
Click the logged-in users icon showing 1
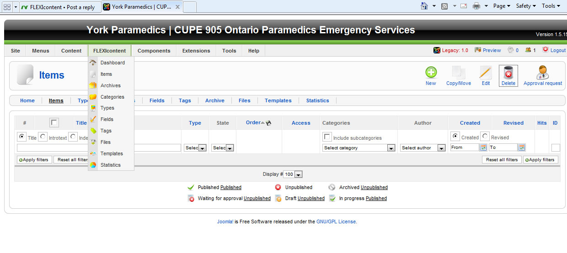[x=528, y=50]
